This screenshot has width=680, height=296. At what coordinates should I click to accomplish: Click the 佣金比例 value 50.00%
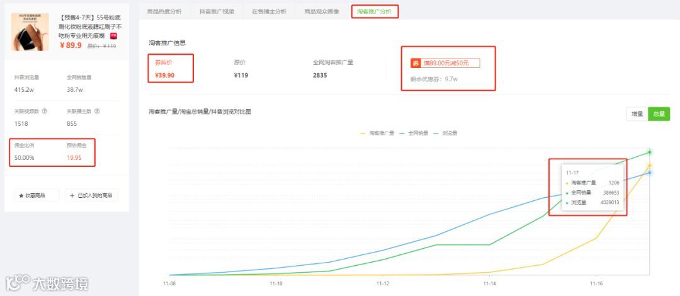click(x=25, y=157)
